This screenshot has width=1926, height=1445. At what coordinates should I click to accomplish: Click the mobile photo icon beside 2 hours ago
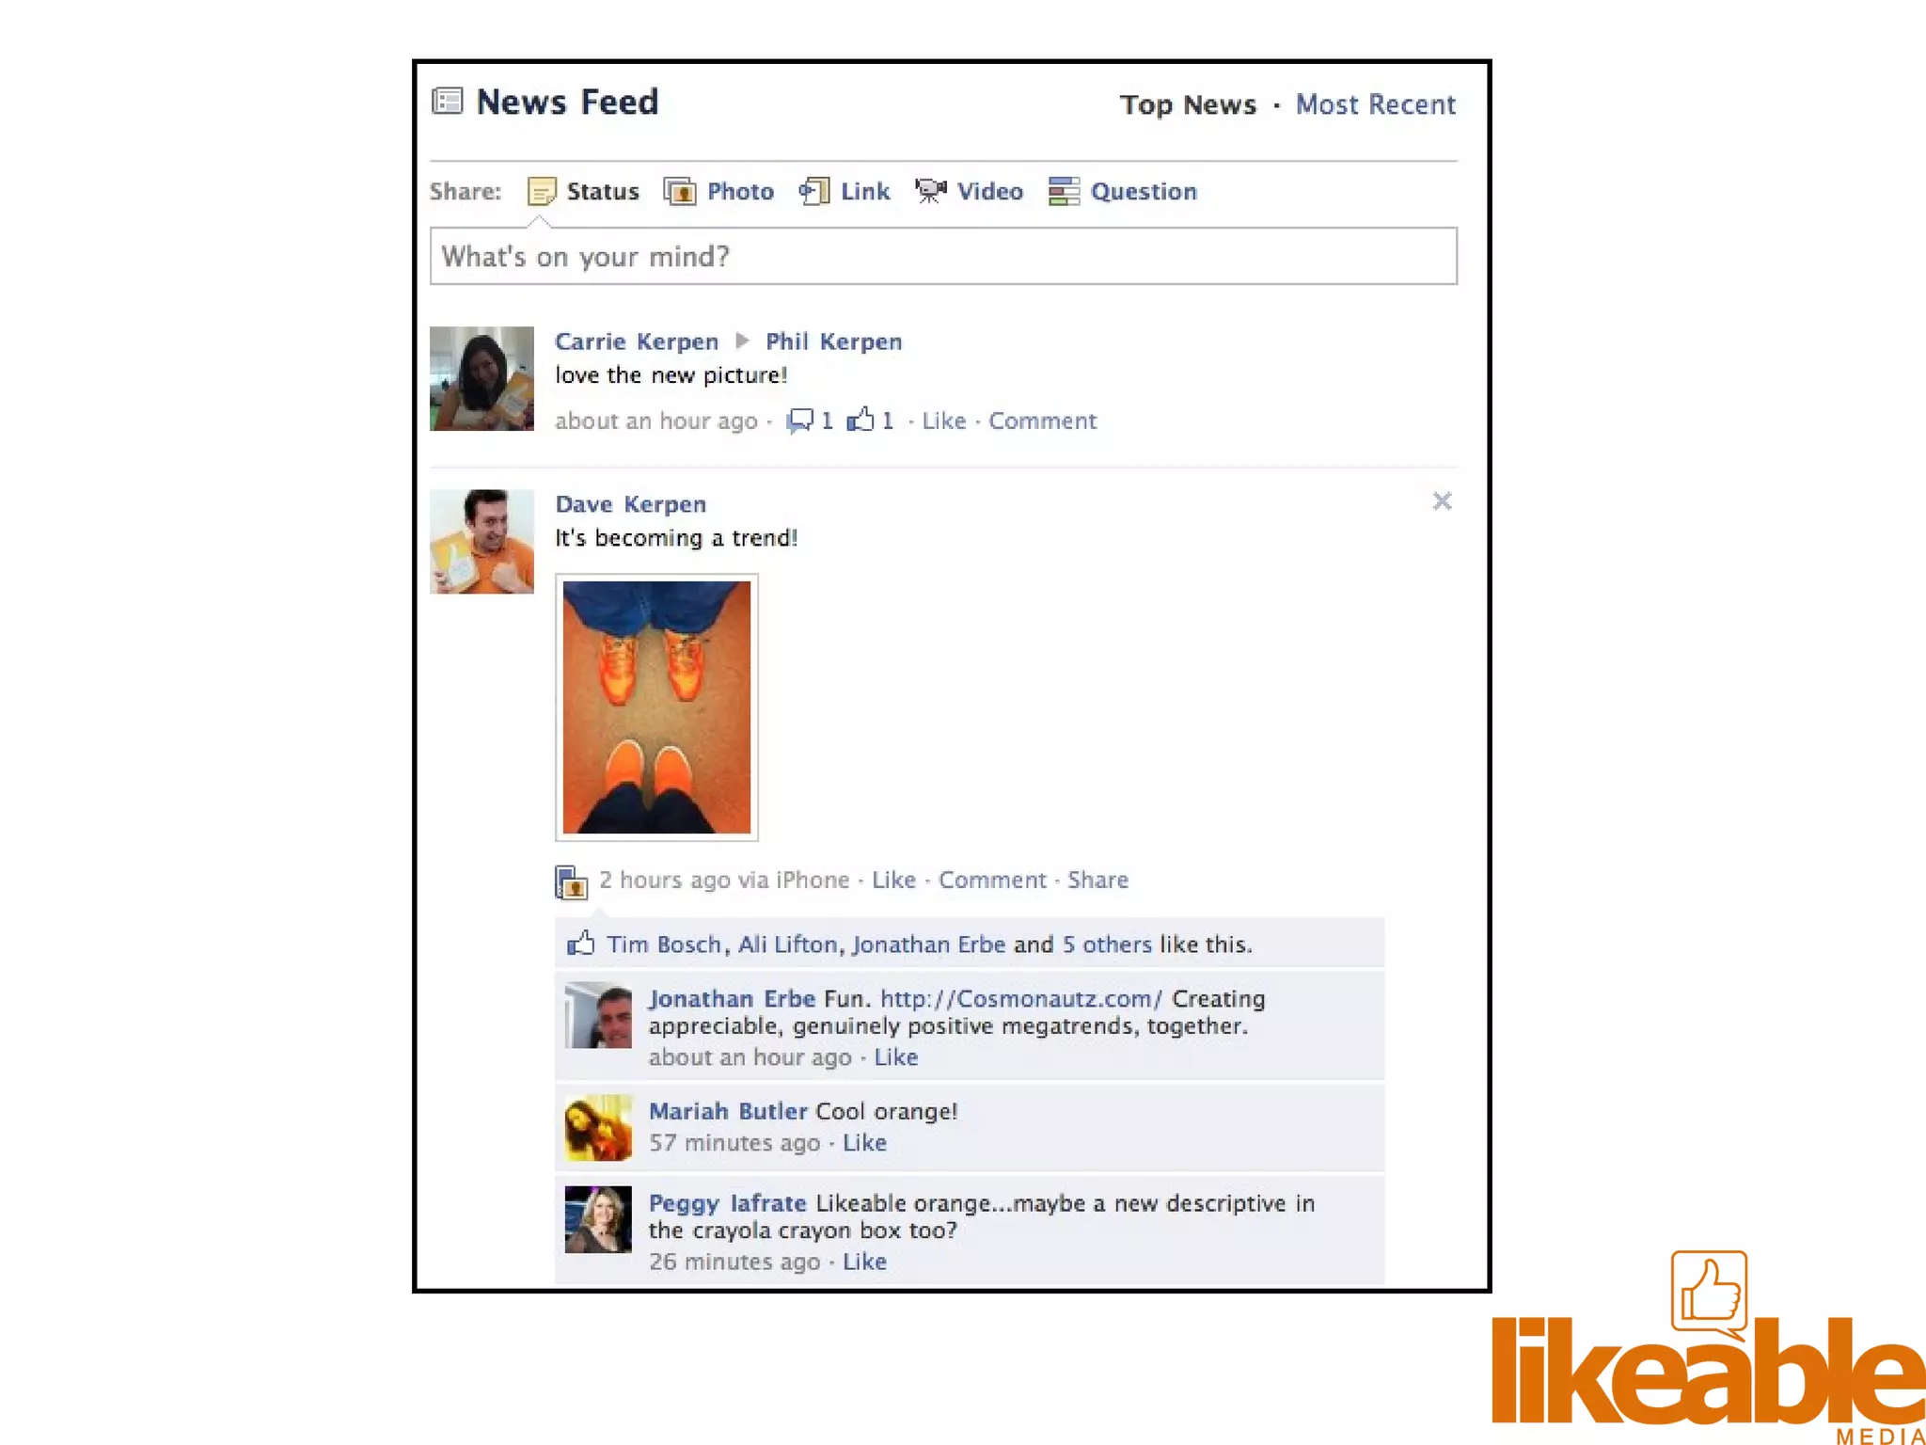pyautogui.click(x=571, y=882)
